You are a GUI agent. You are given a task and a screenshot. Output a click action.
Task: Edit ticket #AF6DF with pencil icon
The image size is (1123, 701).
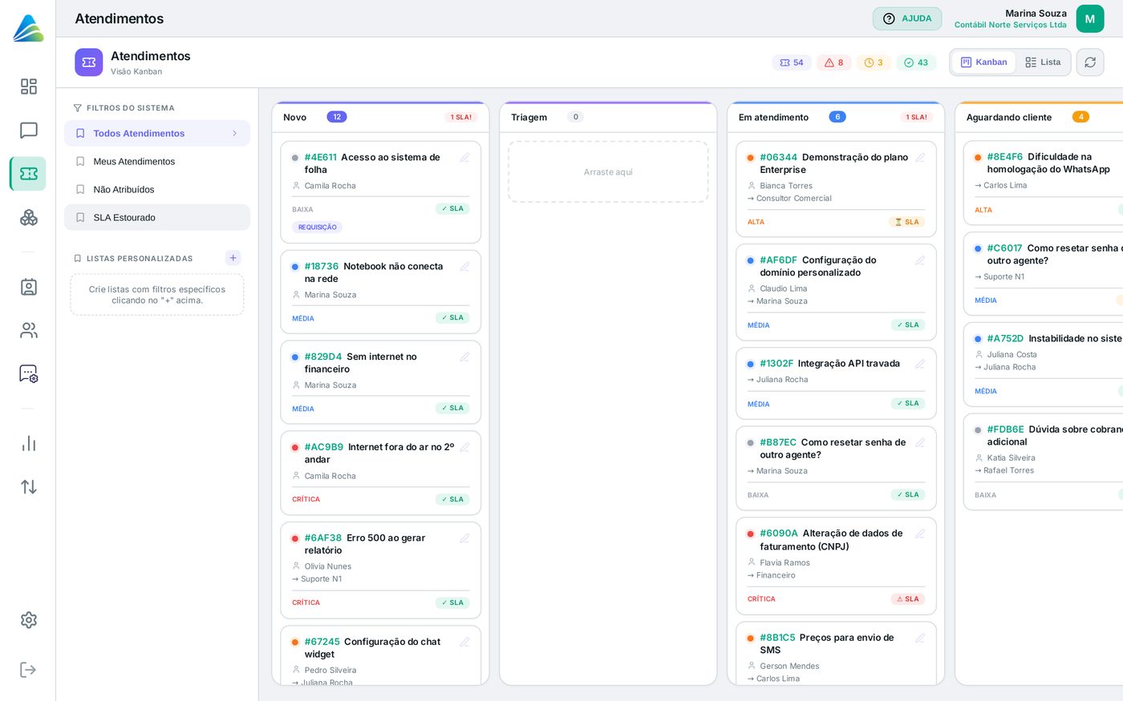pos(920,260)
